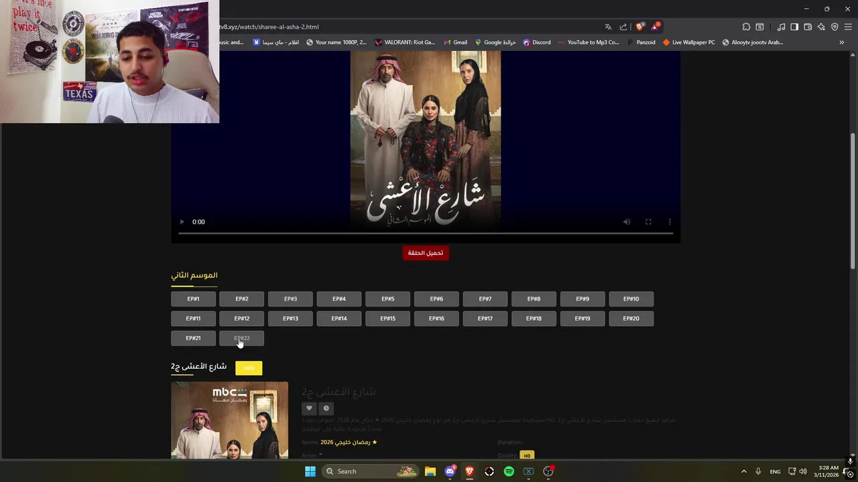
Task: Open the media control music note icon
Action: [x=781, y=27]
